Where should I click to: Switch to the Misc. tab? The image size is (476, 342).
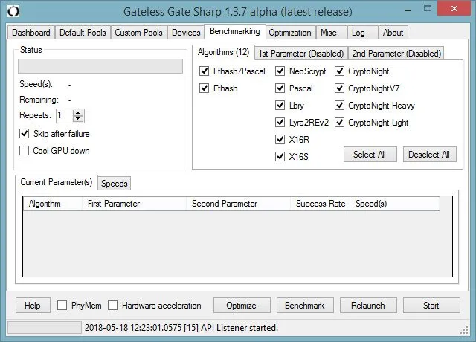[x=329, y=33]
